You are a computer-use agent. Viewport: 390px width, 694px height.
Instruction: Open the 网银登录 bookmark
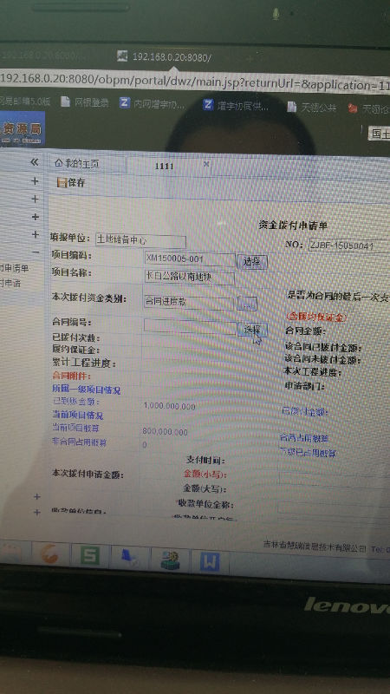click(x=85, y=102)
